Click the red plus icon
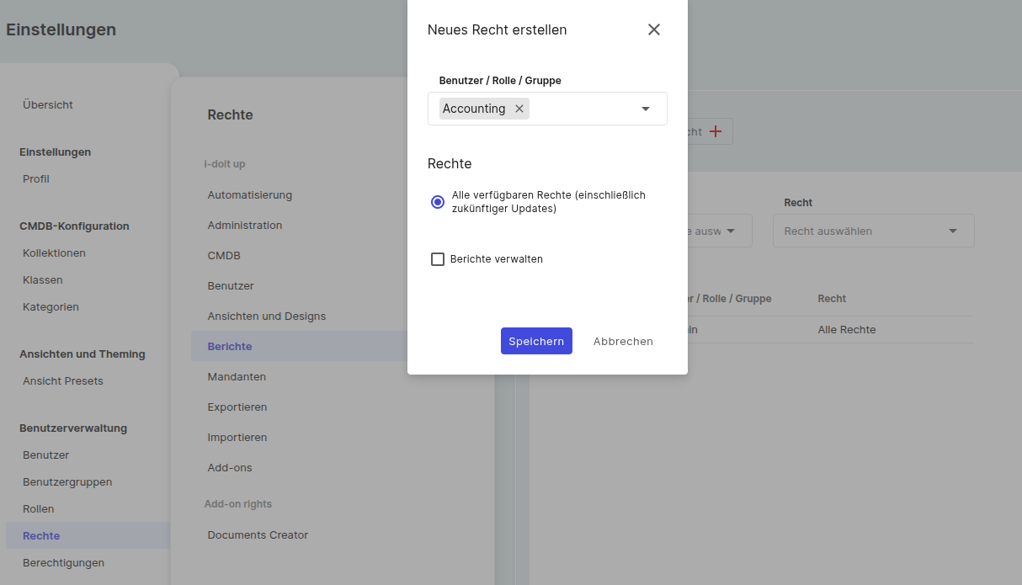The width and height of the screenshot is (1022, 585). coord(716,131)
